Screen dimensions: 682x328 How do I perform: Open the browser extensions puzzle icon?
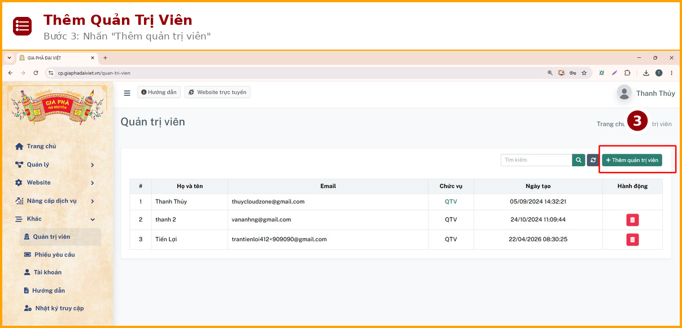pos(627,73)
